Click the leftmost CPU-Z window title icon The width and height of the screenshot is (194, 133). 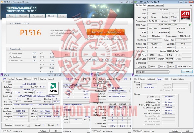click(x=2, y=75)
